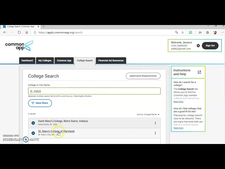Click the green extension icon

tap(191, 32)
